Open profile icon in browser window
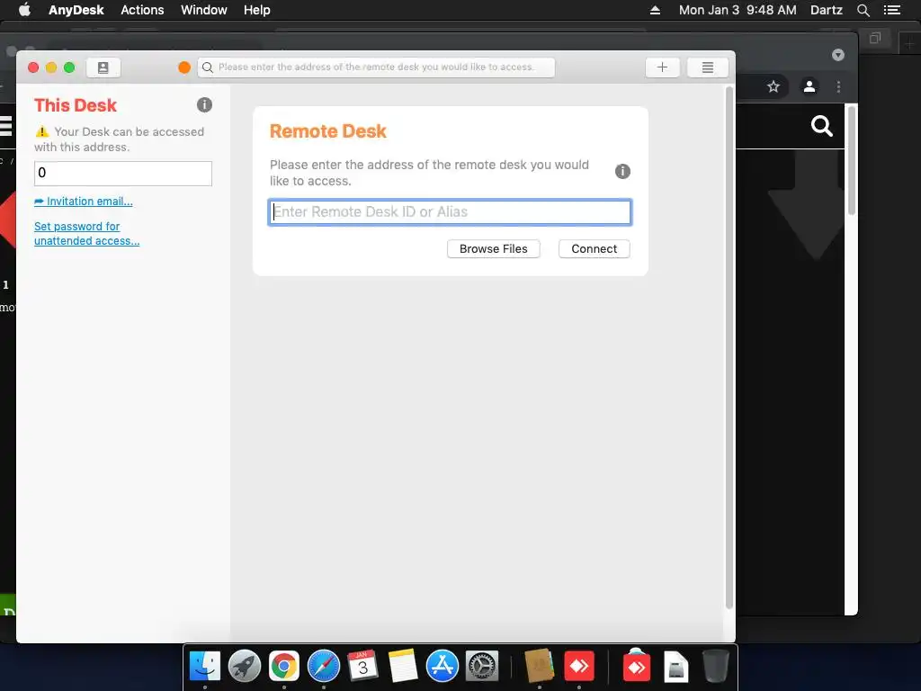The image size is (921, 691). pyautogui.click(x=809, y=87)
